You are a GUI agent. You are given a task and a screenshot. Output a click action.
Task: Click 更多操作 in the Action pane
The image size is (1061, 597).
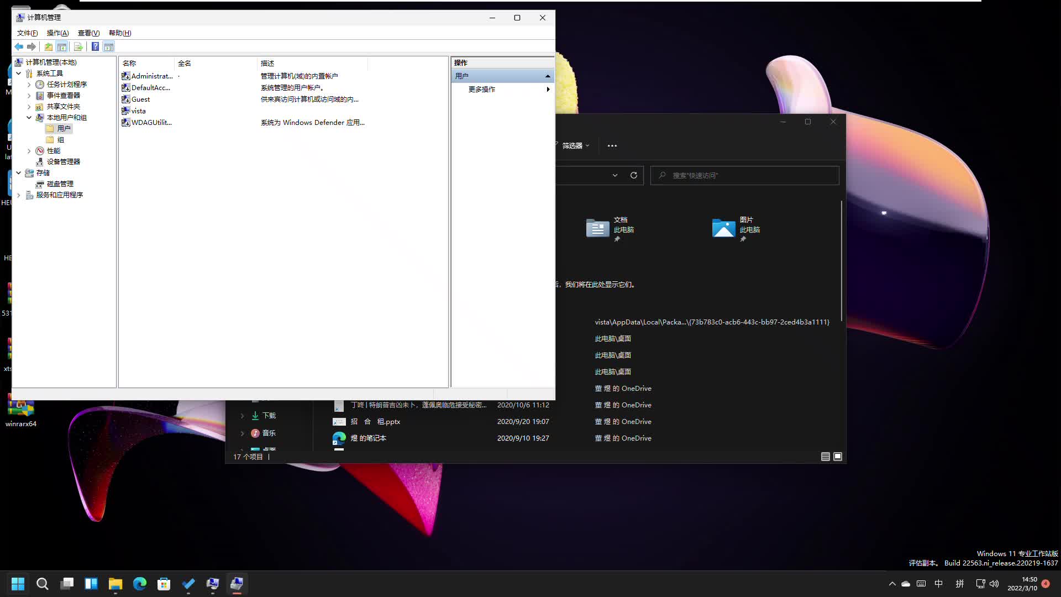pos(481,89)
